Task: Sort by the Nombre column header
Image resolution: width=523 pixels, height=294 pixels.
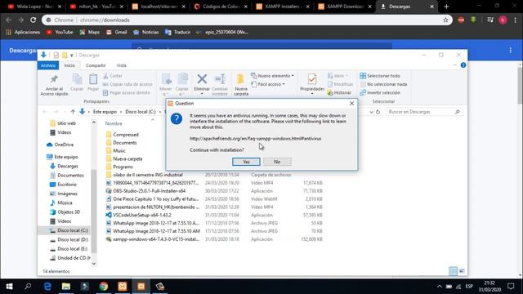Action: click(x=114, y=123)
